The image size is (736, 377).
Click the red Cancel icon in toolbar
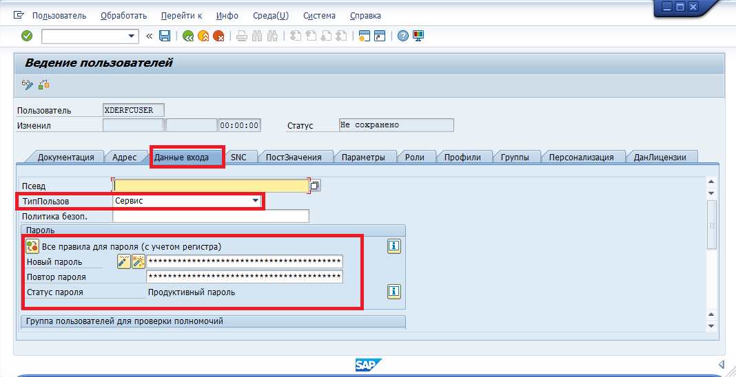(218, 36)
